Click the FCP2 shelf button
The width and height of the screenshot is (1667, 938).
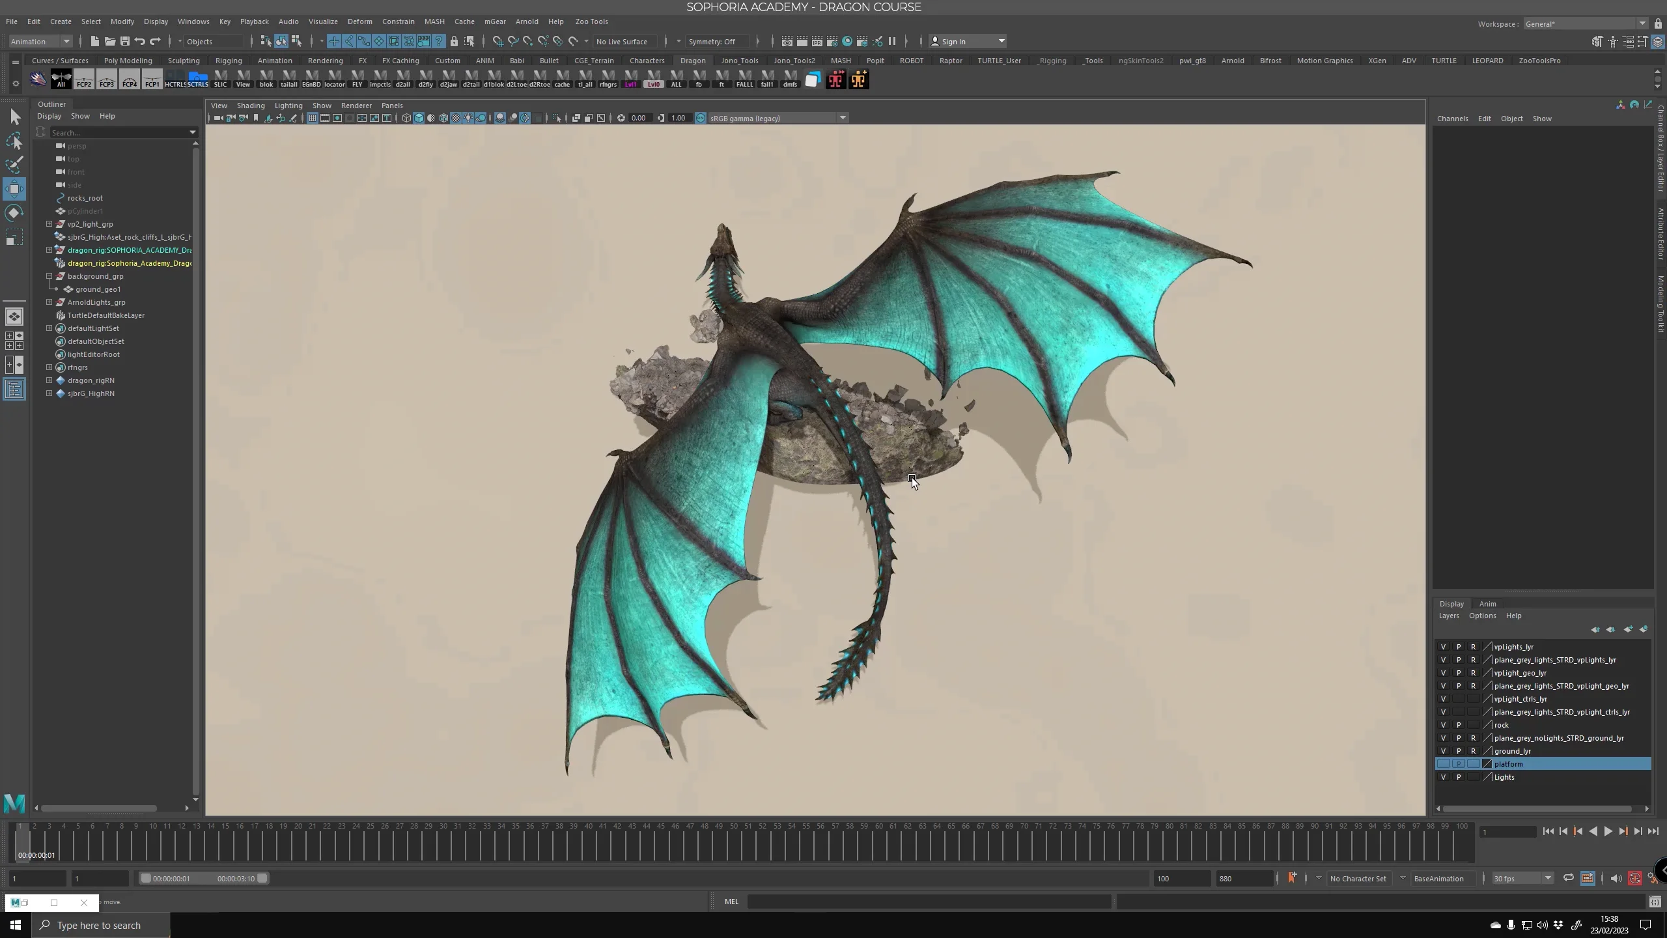click(x=84, y=79)
